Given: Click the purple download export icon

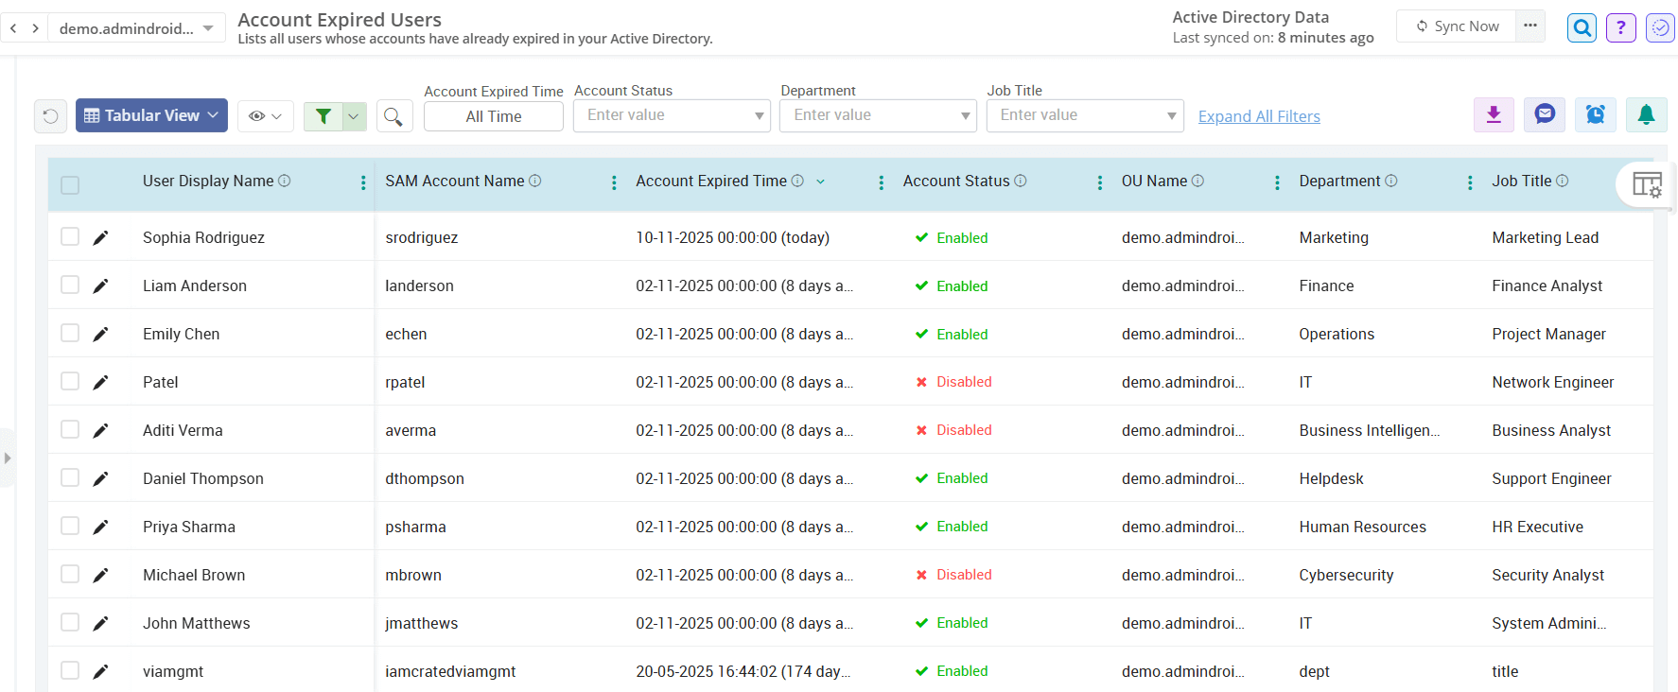Looking at the screenshot, I should 1494,114.
